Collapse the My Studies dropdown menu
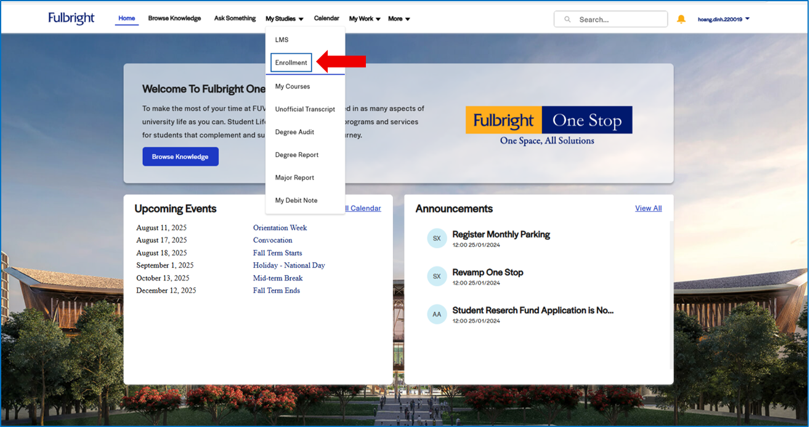This screenshot has width=810, height=427. point(285,19)
